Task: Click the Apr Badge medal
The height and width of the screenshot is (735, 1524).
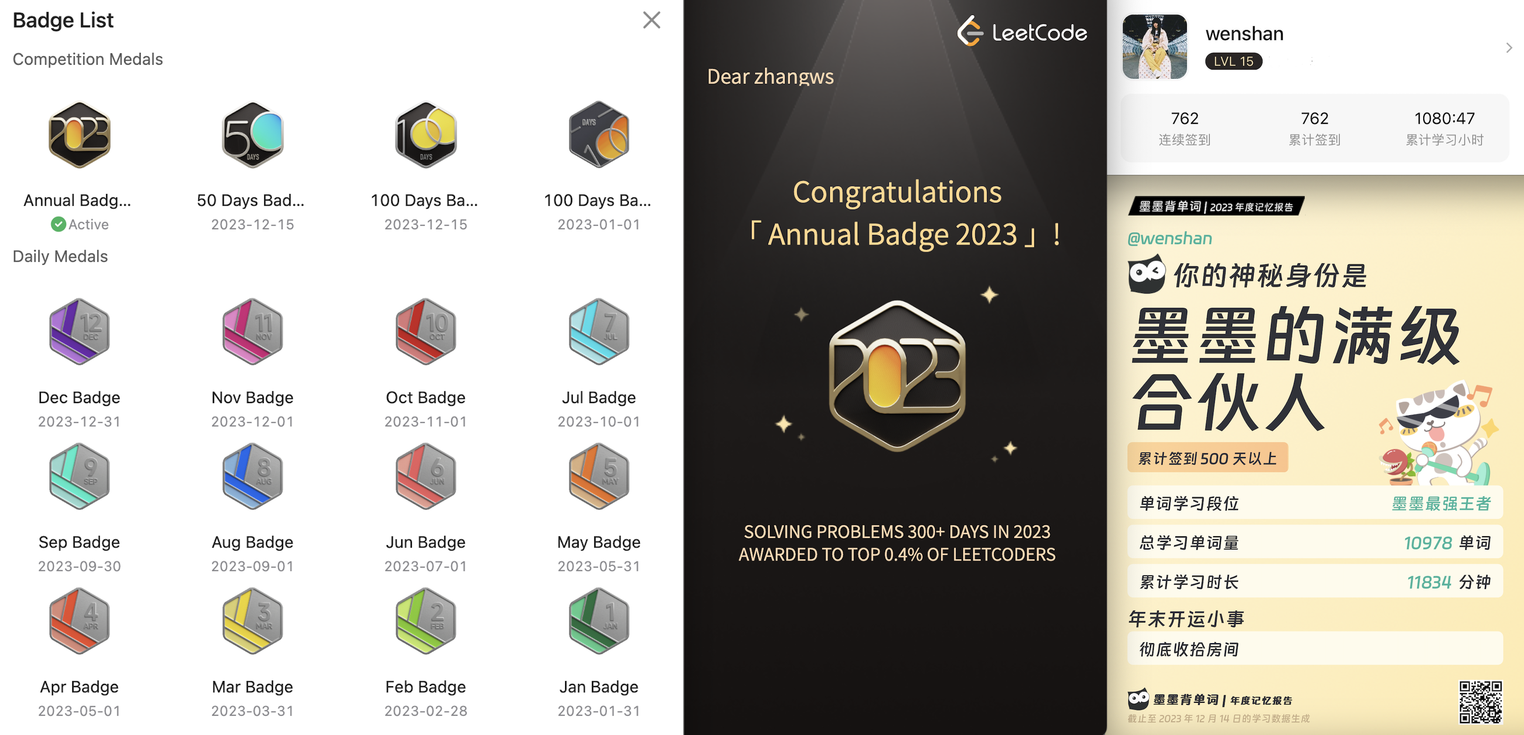Action: pos(79,621)
